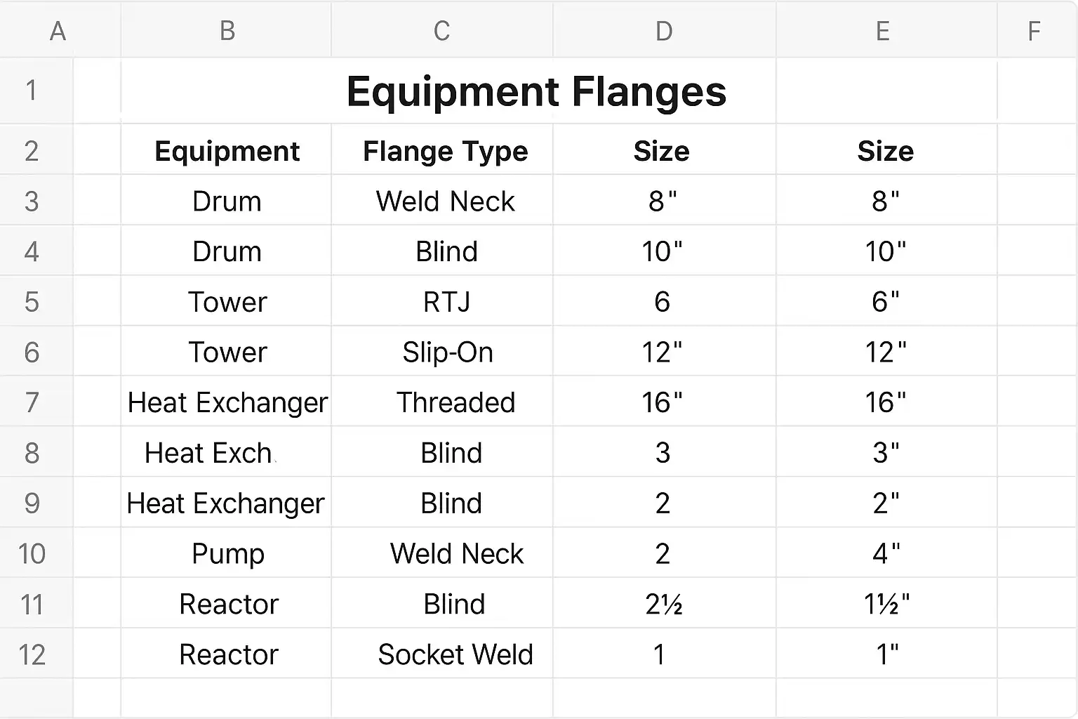Select the Threaded flange type cell
The image size is (1078, 719).
(442, 402)
